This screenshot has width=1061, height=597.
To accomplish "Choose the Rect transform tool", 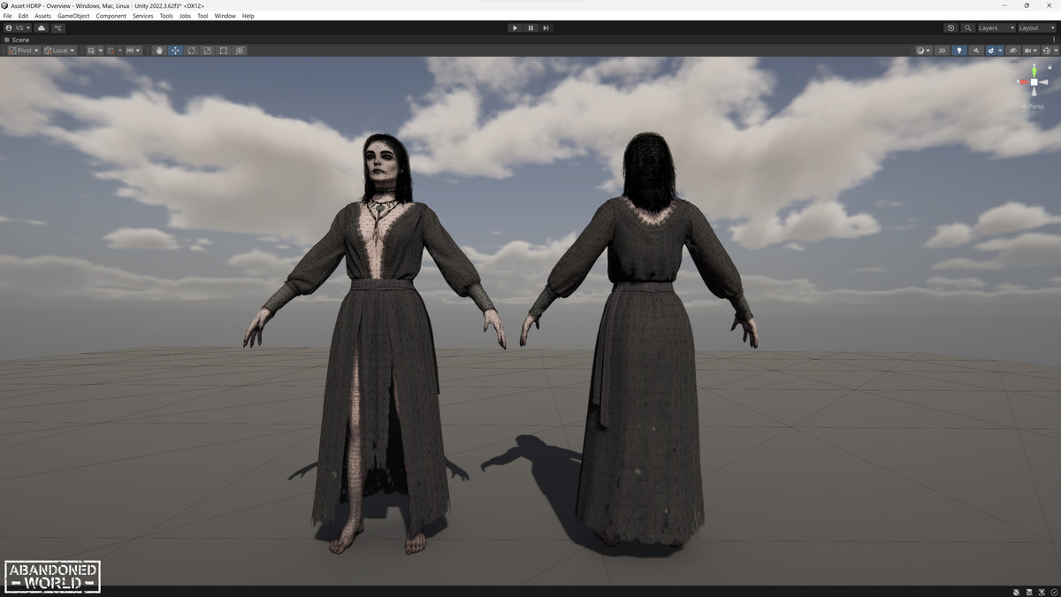I will click(223, 50).
